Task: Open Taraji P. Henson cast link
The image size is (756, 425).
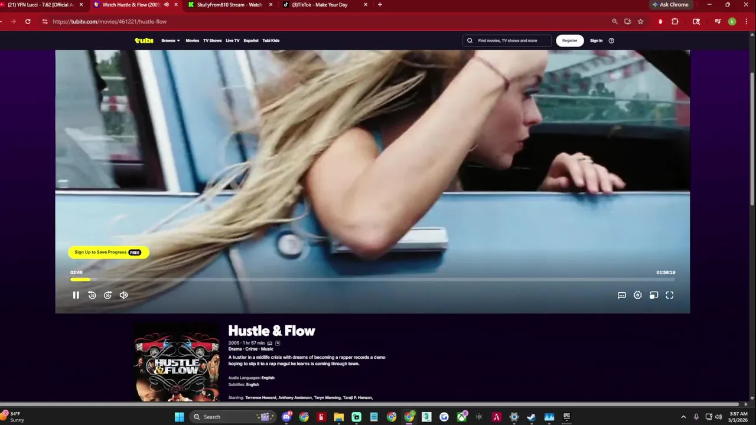Action: (x=357, y=398)
